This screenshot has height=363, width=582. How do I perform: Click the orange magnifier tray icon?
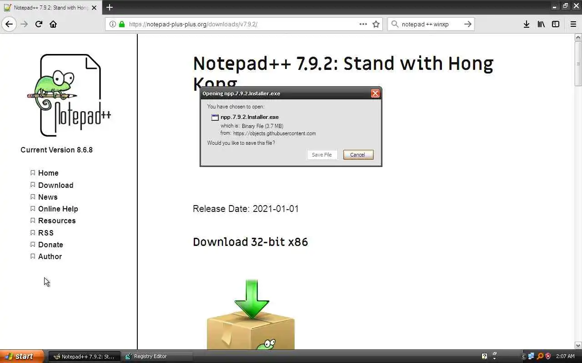click(x=540, y=356)
